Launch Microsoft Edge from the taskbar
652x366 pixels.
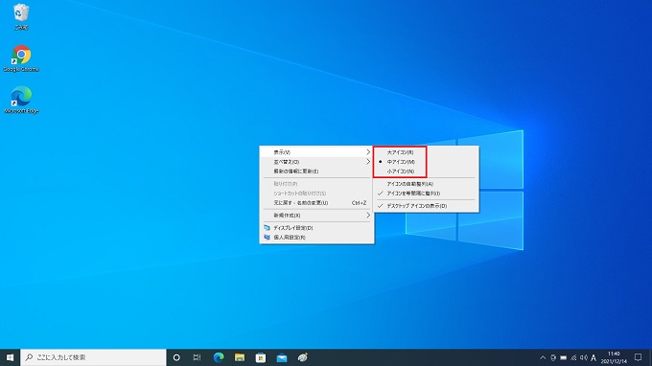tap(219, 357)
